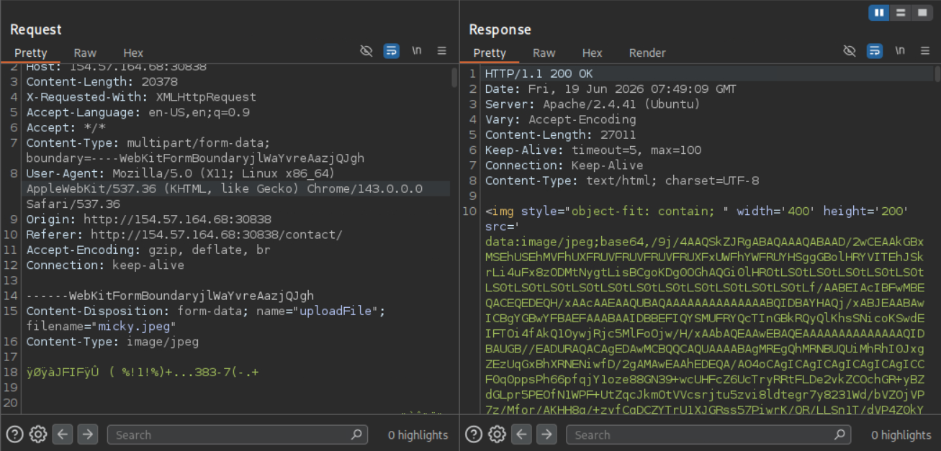Click the HTTP/1.1 200 OK status line
The width and height of the screenshot is (941, 451).
point(539,74)
